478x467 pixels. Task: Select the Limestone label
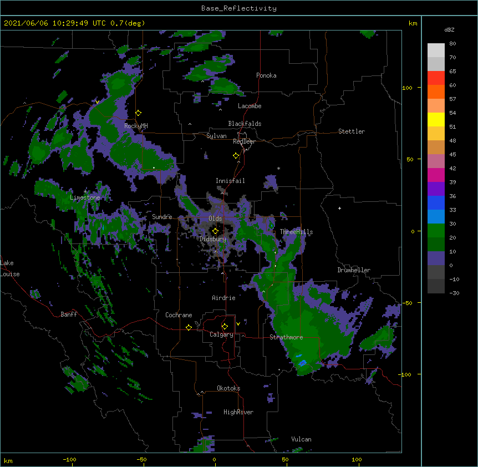pos(85,197)
